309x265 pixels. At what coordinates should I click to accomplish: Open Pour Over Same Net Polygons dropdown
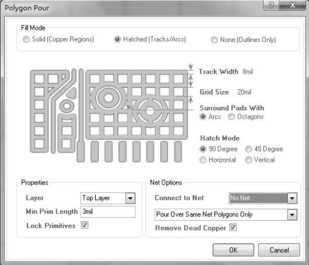[292, 215]
